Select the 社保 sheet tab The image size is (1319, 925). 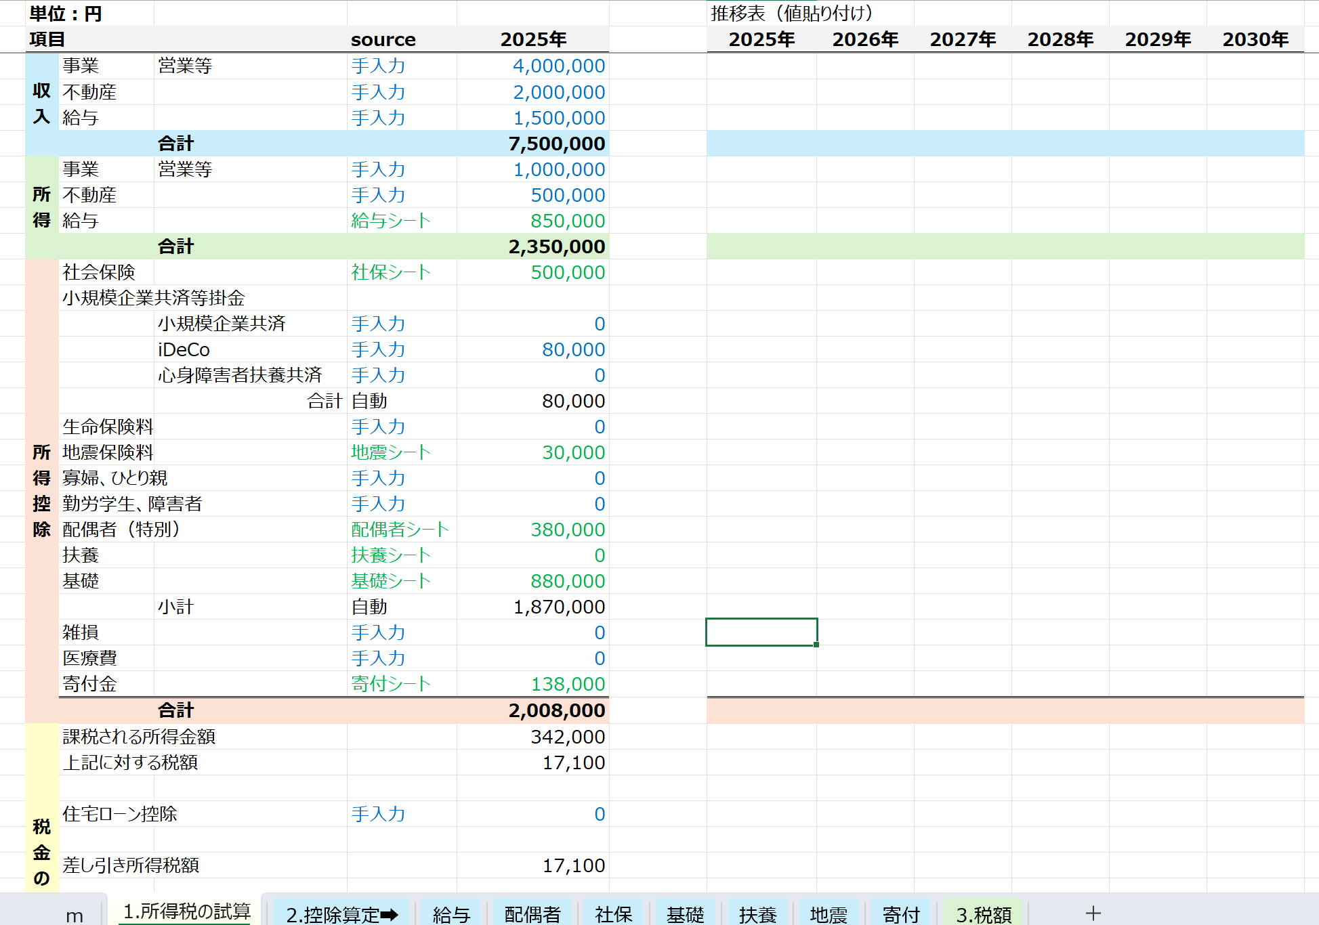pyautogui.click(x=613, y=914)
